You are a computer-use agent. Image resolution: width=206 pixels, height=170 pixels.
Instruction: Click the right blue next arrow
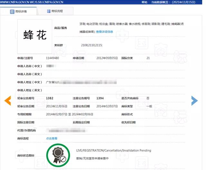pyautogui.click(x=194, y=101)
